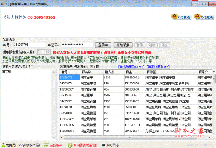Select group number cell 115658865

click(x=70, y=125)
